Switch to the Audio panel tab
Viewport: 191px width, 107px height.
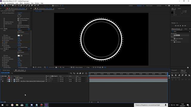coord(179,9)
